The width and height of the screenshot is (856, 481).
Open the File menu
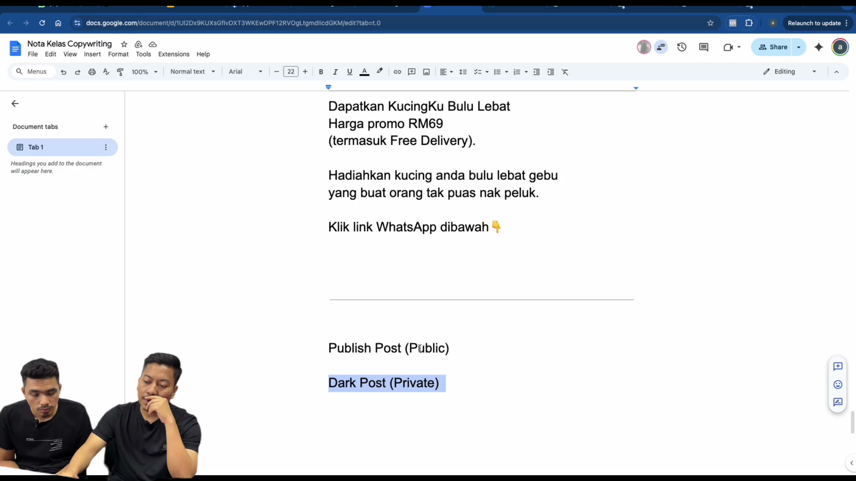(33, 54)
